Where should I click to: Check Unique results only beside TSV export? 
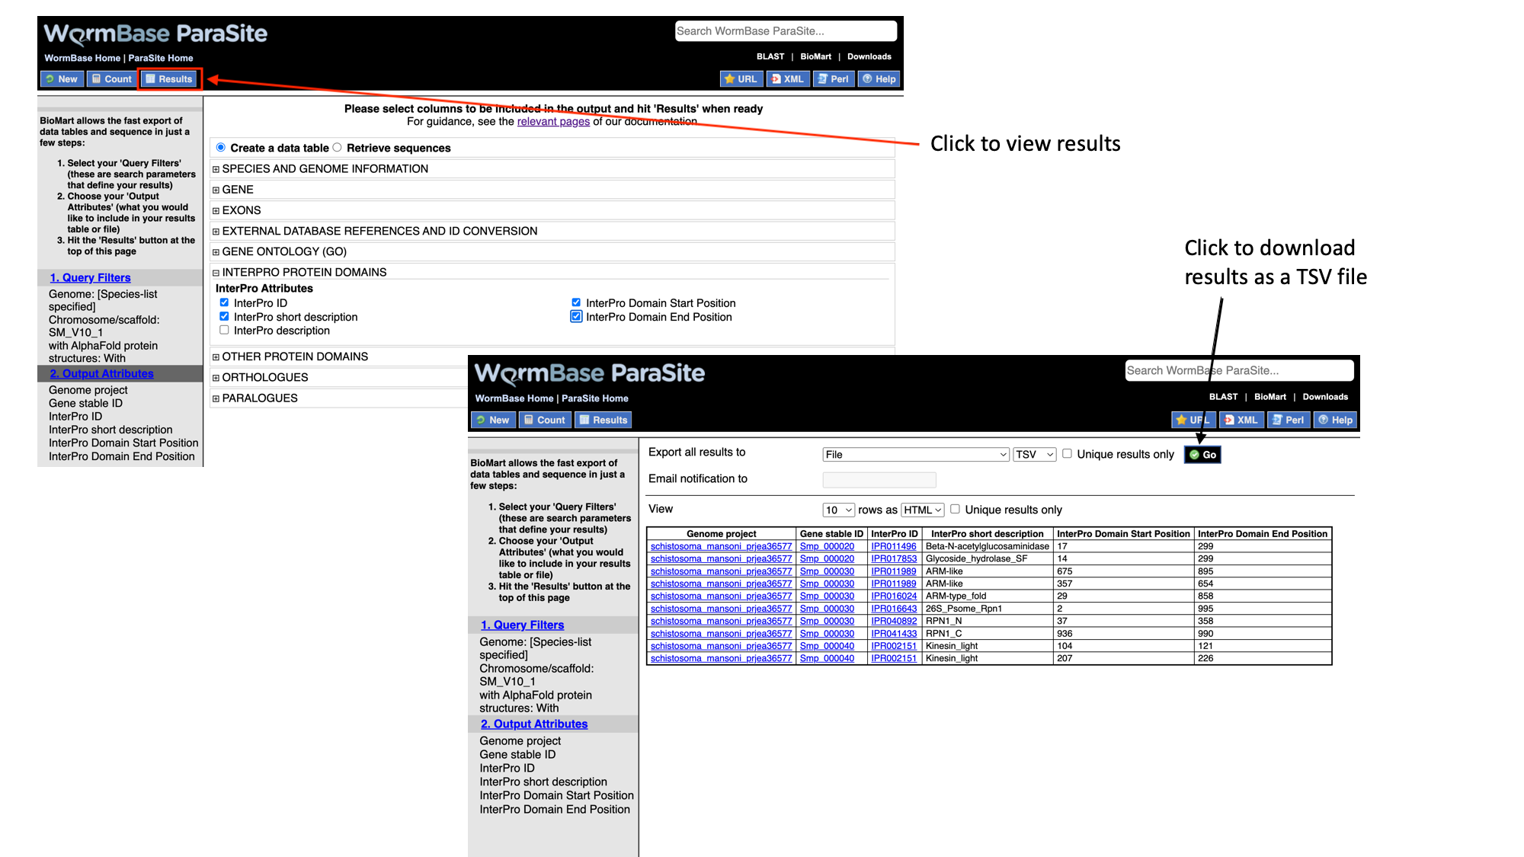(x=1068, y=453)
